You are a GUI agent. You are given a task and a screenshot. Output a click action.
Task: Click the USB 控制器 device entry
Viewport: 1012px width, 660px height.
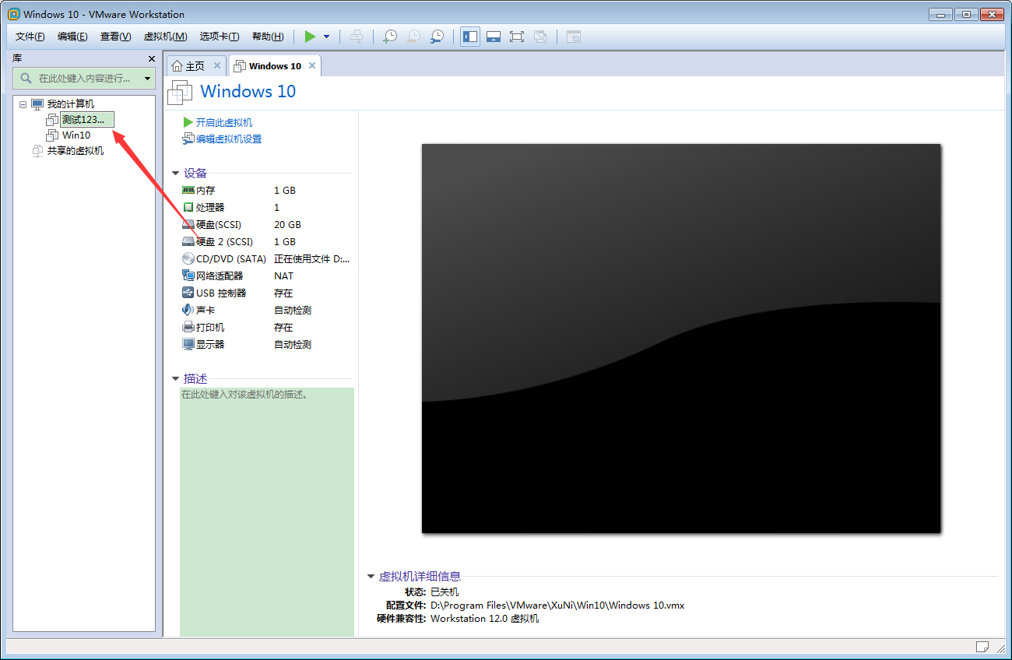[221, 292]
